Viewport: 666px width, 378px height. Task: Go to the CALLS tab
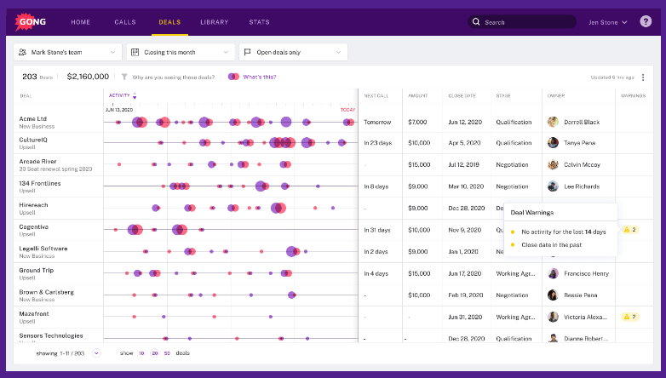coord(125,22)
